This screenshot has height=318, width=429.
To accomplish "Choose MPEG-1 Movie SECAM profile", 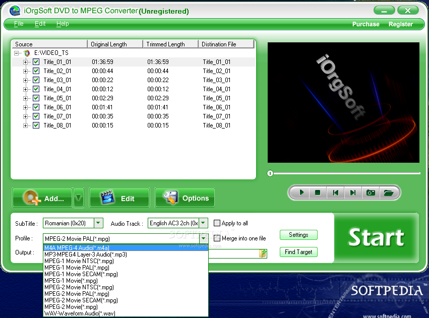I will click(126, 274).
